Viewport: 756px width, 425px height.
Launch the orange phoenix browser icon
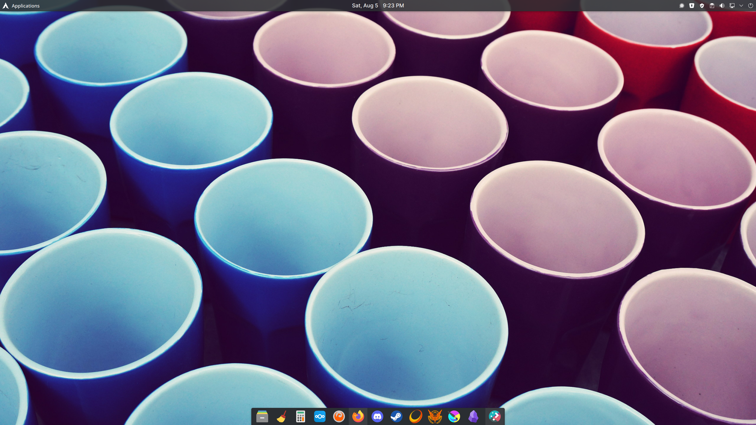point(339,416)
